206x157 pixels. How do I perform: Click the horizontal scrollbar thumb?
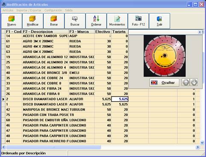(x=53, y=147)
